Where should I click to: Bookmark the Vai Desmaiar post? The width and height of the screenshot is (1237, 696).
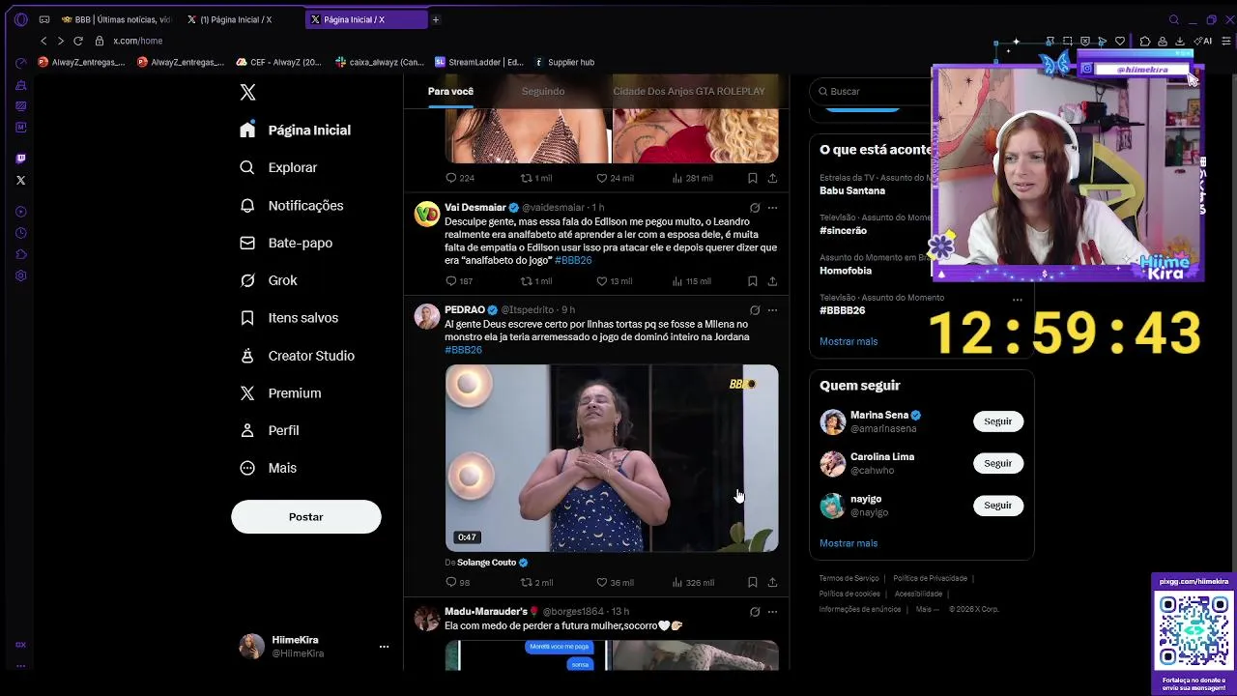pos(752,281)
